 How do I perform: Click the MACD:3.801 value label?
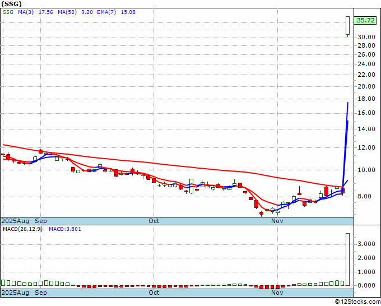[x=65, y=229]
